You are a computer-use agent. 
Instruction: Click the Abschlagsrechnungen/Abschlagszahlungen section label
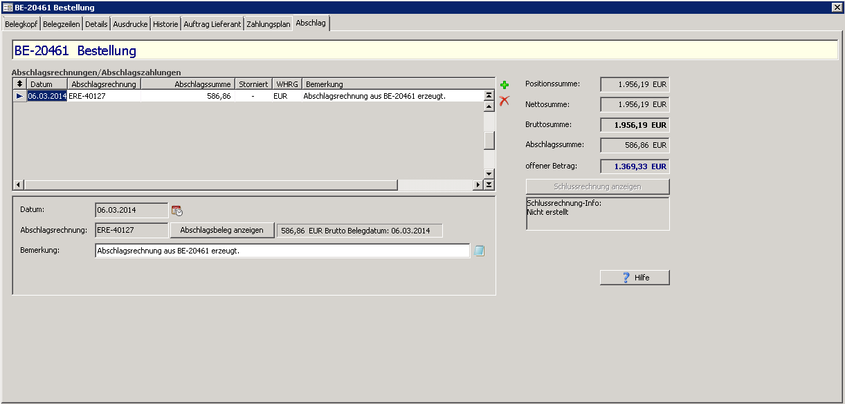click(x=96, y=72)
